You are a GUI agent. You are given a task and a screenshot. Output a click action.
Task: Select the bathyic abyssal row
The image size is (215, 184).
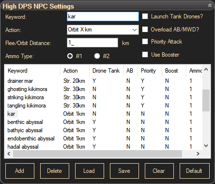coord(103,130)
